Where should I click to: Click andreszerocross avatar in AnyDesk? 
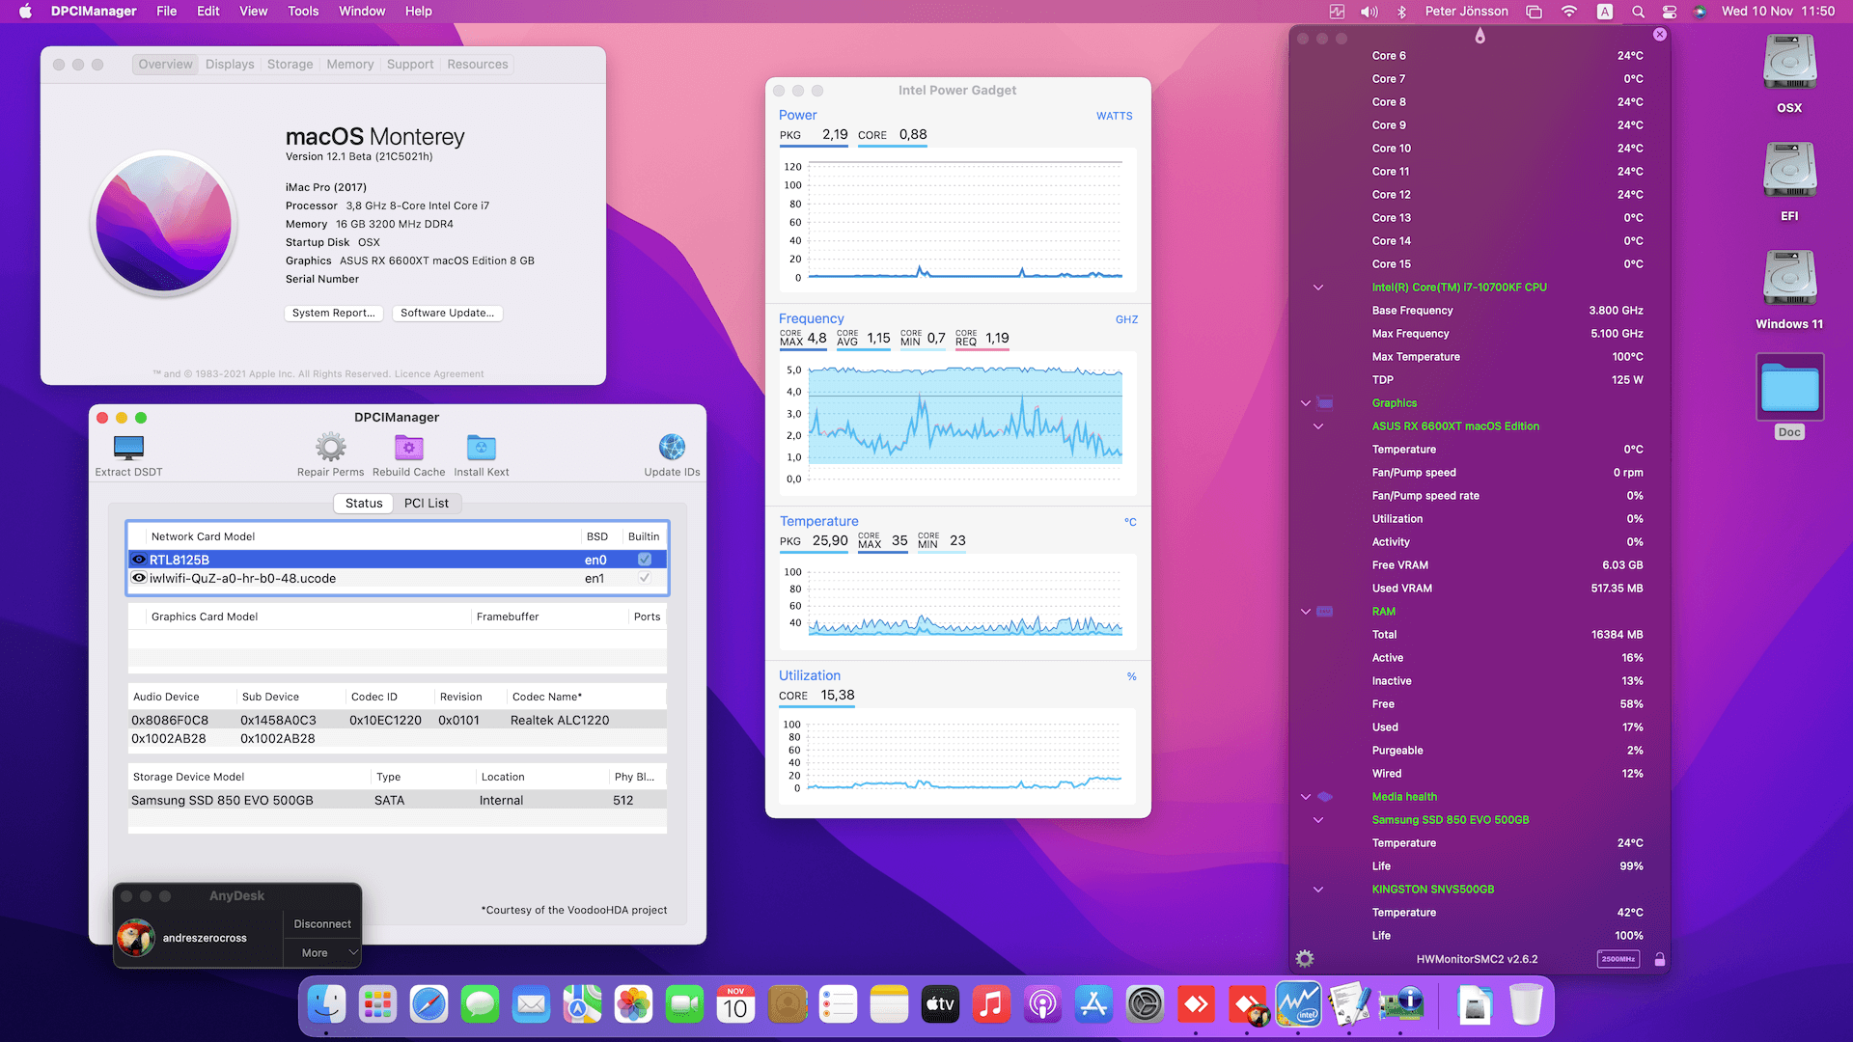click(136, 938)
